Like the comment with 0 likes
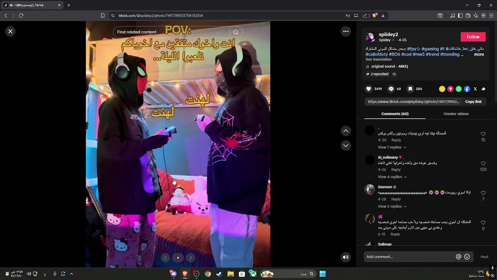 (x=483, y=223)
